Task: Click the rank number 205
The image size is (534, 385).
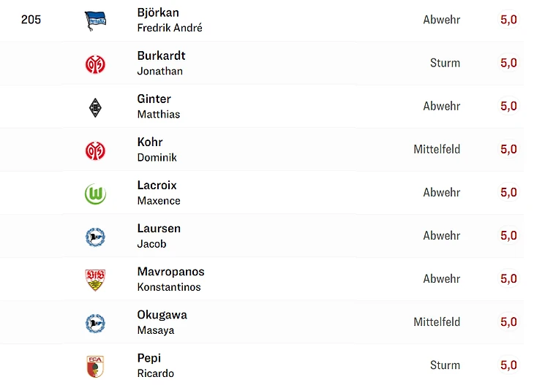Action: pyautogui.click(x=31, y=20)
